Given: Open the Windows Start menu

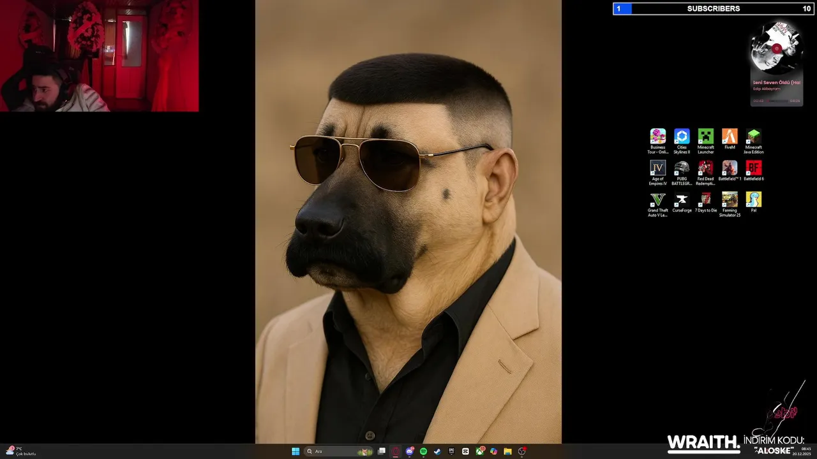Looking at the screenshot, I should pos(296,451).
